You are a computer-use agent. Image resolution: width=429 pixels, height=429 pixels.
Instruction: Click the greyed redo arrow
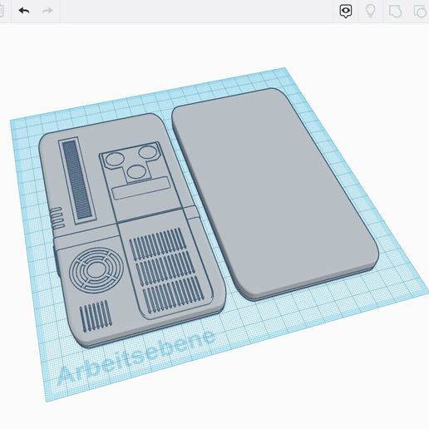(47, 11)
